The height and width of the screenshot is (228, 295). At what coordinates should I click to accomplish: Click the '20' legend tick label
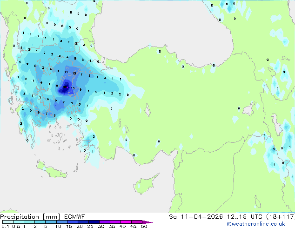tap(80, 226)
